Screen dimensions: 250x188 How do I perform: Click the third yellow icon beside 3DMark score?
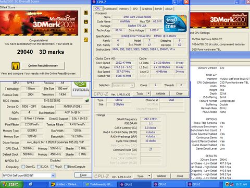pos(86,31)
